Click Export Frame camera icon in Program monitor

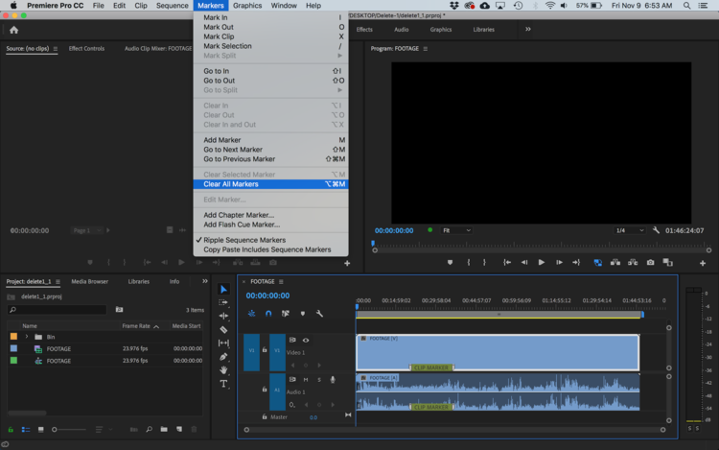[650, 262]
